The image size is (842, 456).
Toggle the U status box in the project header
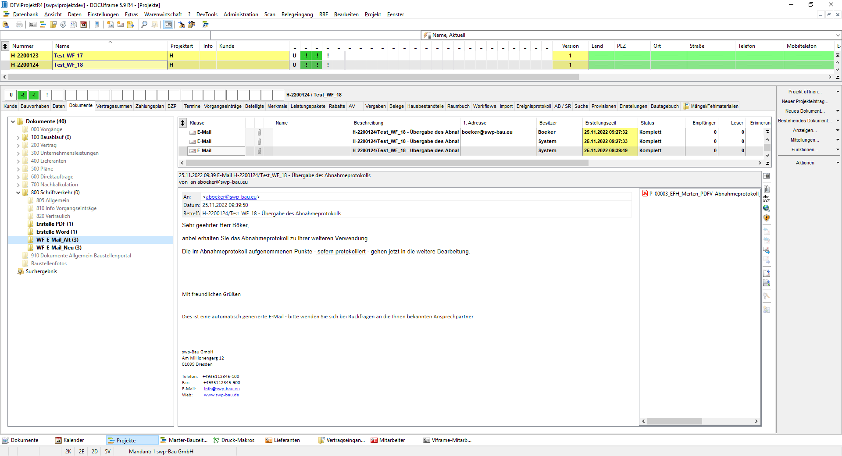point(11,95)
